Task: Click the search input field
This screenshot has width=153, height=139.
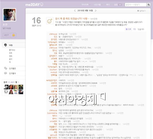Action: tap(136, 5)
